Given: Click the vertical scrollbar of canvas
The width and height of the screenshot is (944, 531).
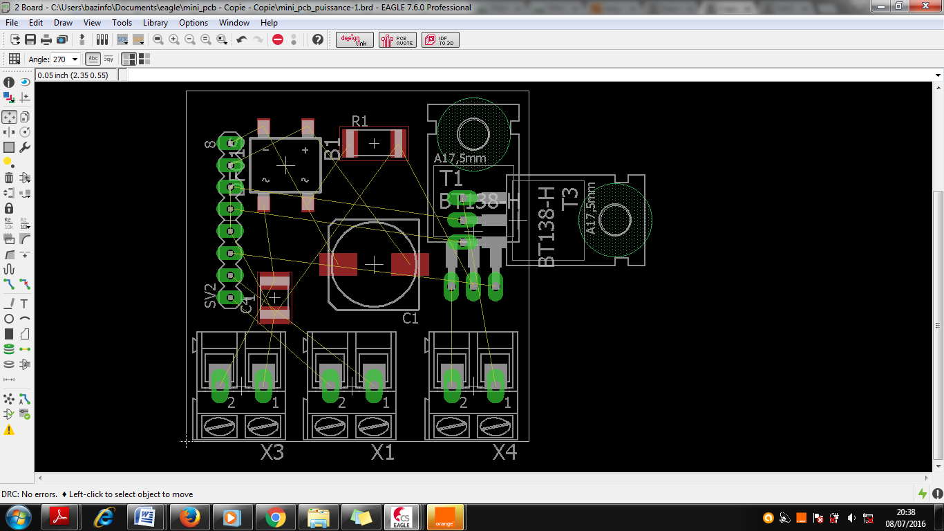Looking at the screenshot, I should pyautogui.click(x=938, y=277).
